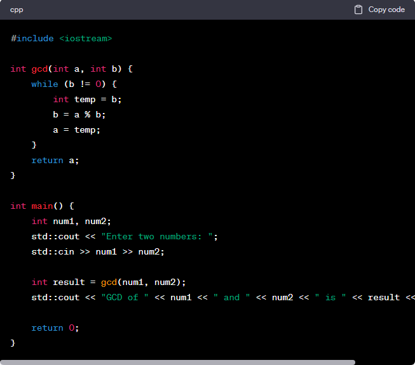Click the clipboard icon beside Copy code
The width and height of the screenshot is (415, 365).
point(358,10)
